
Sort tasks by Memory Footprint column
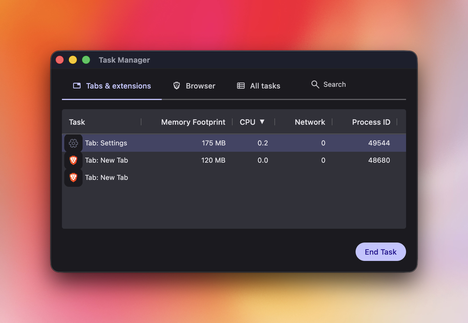[x=193, y=122]
